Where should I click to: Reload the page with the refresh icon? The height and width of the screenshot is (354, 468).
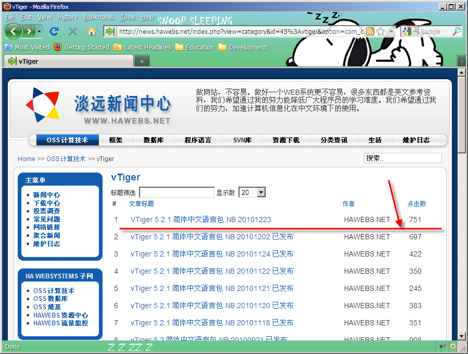[x=54, y=31]
